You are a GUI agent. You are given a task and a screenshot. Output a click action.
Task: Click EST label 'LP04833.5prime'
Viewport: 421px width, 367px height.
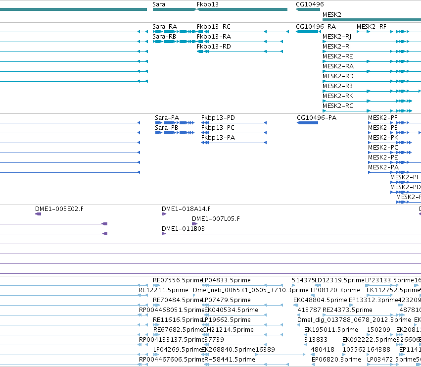point(226,280)
